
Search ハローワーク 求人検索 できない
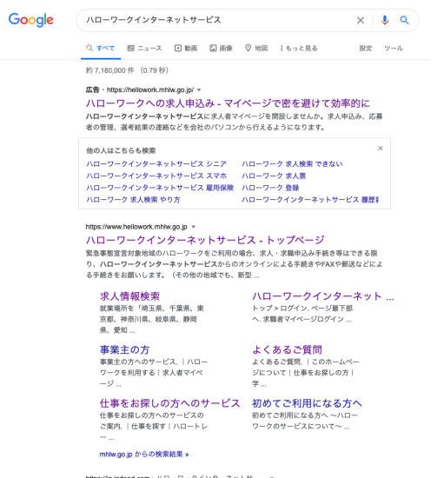292,164
